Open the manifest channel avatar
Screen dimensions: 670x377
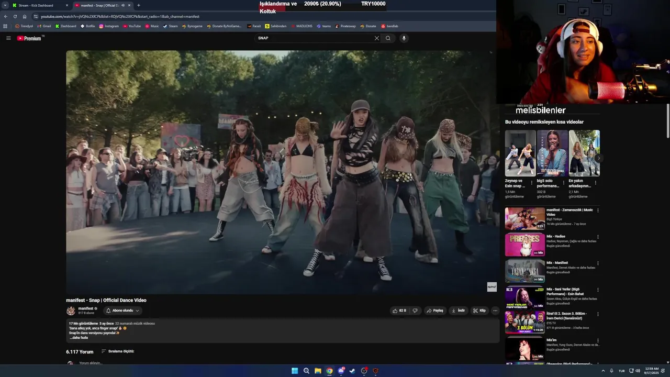click(x=71, y=311)
